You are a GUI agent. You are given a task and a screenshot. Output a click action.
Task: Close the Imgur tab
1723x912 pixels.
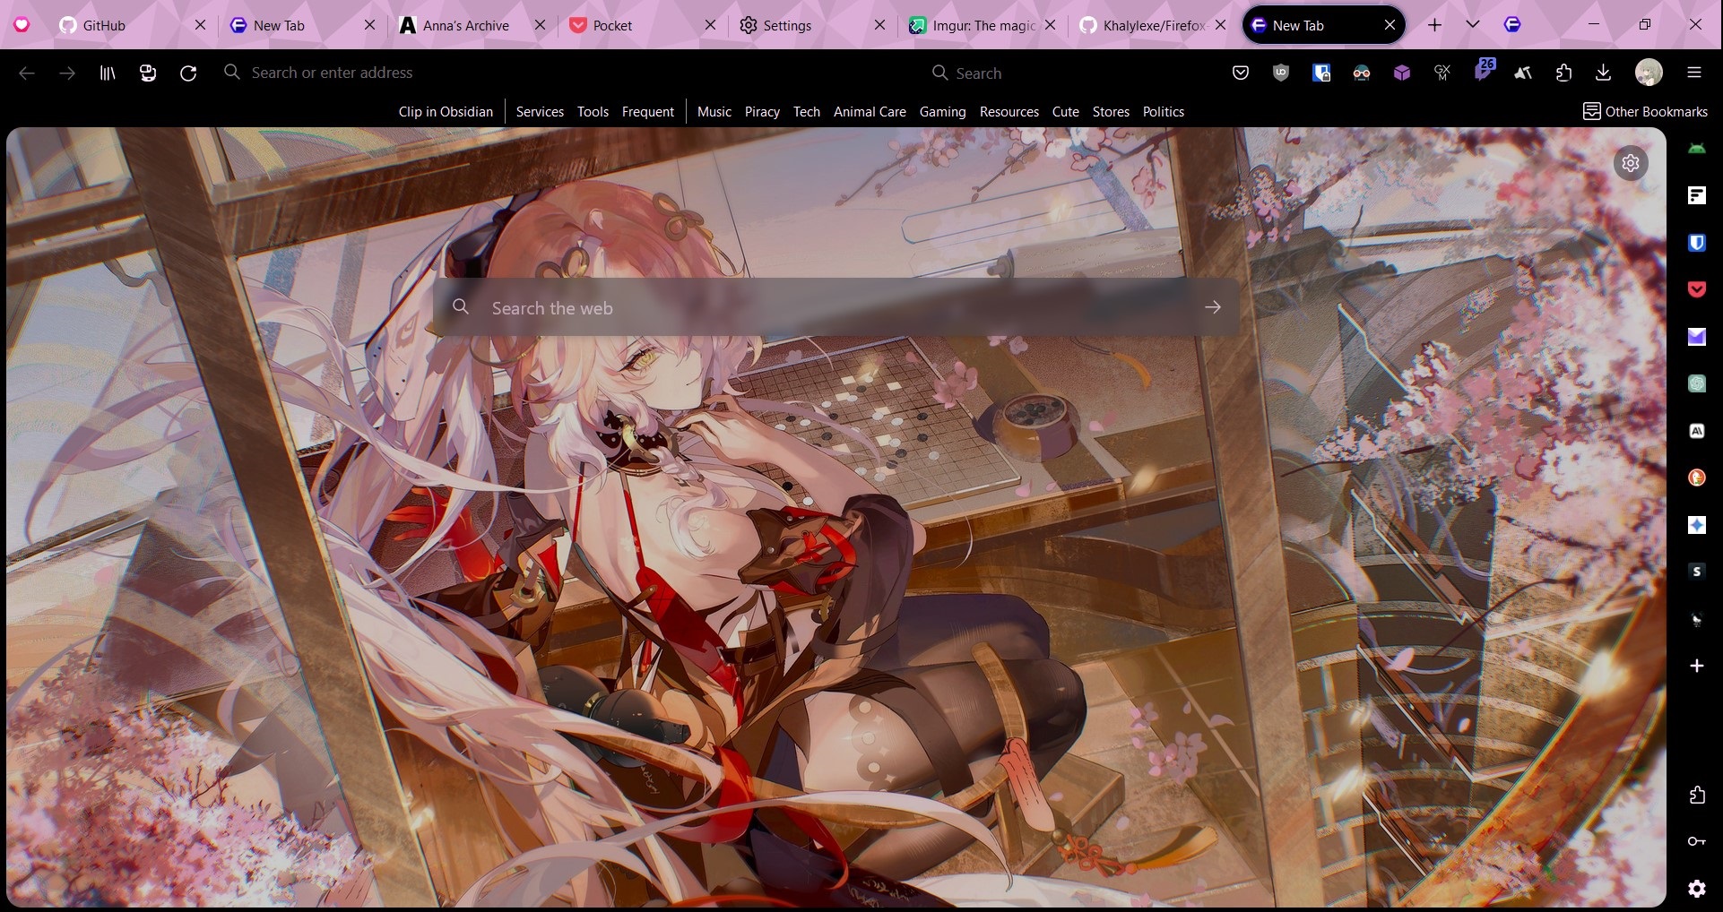(1051, 25)
